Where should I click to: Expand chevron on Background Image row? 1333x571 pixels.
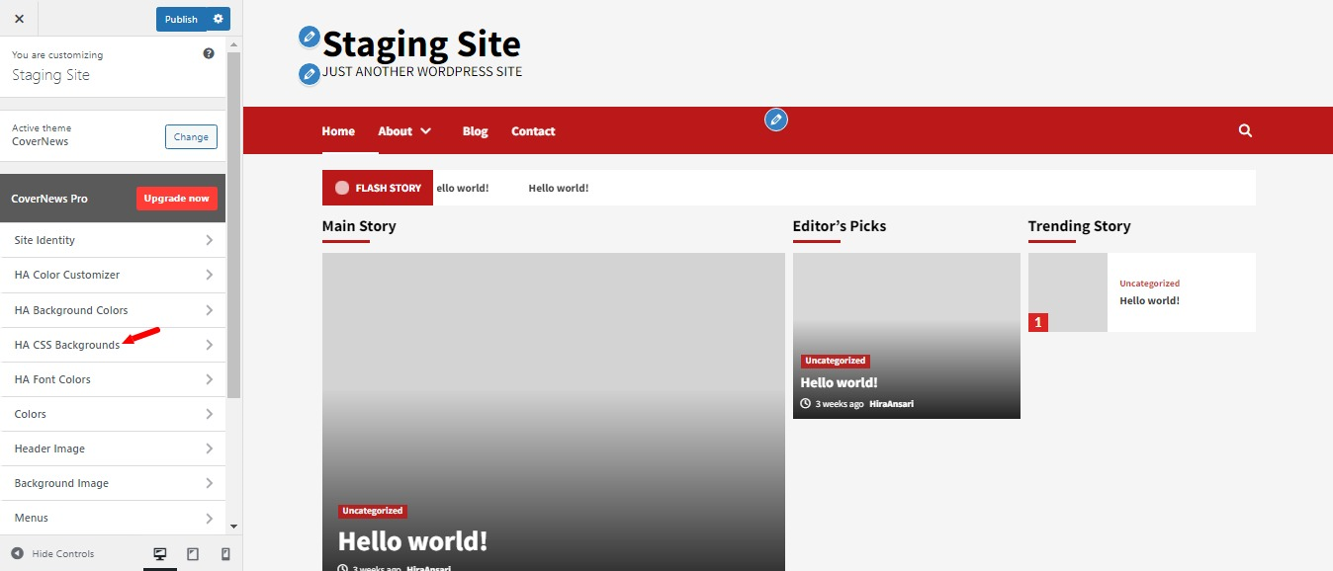pos(209,483)
